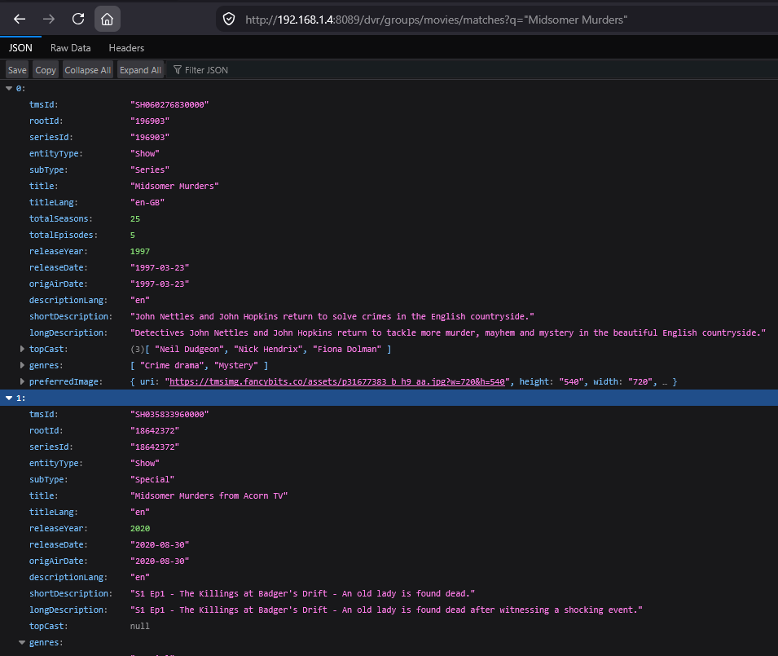Switch to the Raw Data tab

[70, 48]
